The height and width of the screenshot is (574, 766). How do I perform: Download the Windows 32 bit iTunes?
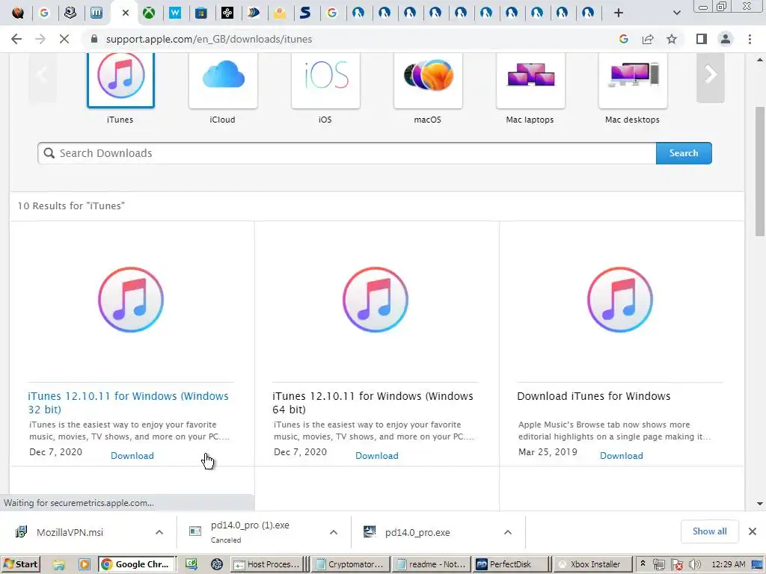pos(132,455)
